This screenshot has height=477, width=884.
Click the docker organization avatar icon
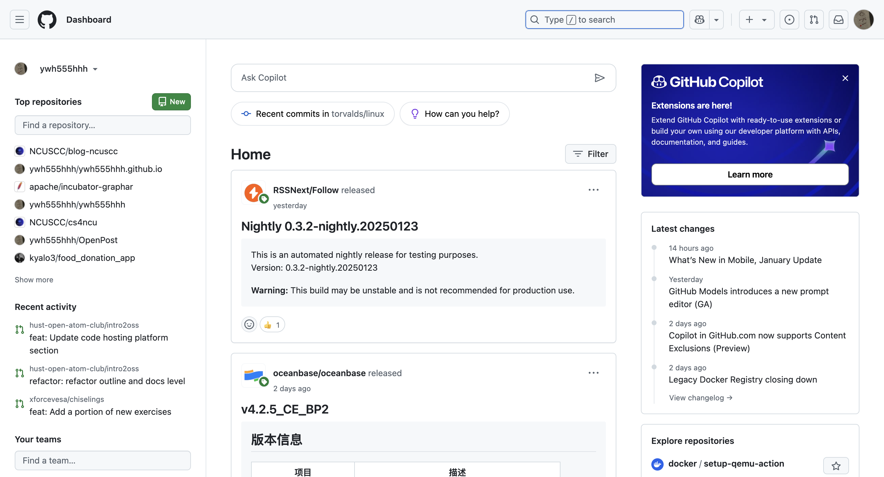point(657,464)
